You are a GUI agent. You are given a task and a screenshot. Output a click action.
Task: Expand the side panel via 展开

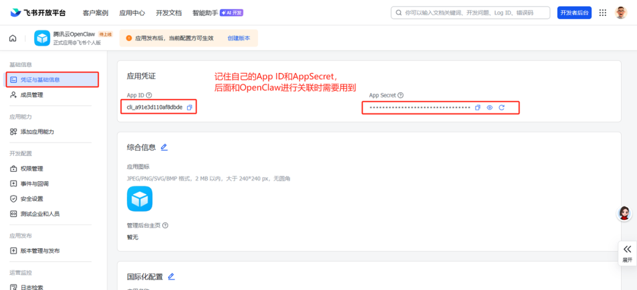(628, 254)
